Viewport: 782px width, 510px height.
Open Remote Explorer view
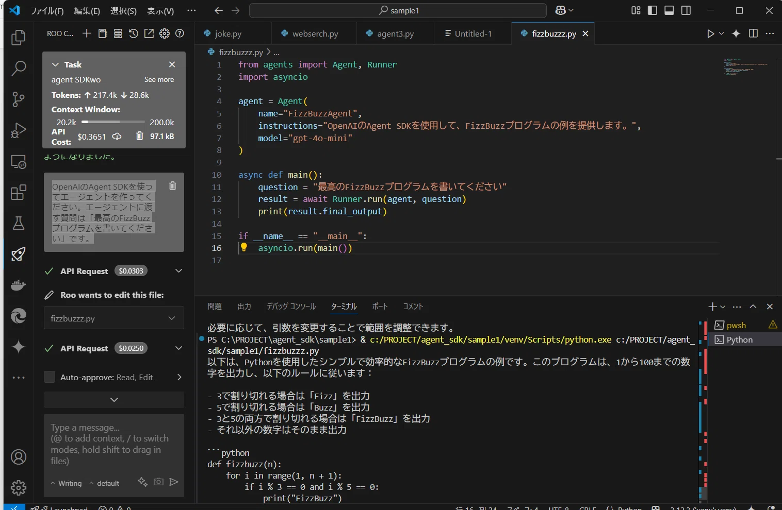19,162
